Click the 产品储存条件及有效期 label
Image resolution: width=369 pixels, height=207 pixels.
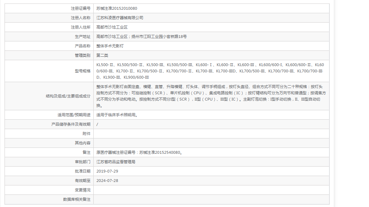click(x=71, y=125)
